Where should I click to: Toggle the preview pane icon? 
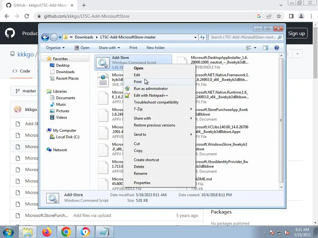(266, 48)
